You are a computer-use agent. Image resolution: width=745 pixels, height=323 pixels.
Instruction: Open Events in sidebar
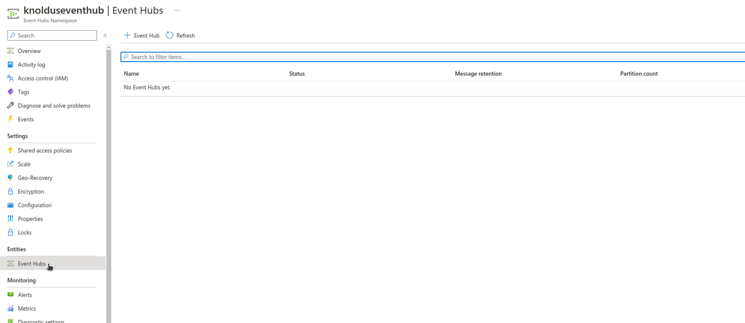(x=26, y=119)
